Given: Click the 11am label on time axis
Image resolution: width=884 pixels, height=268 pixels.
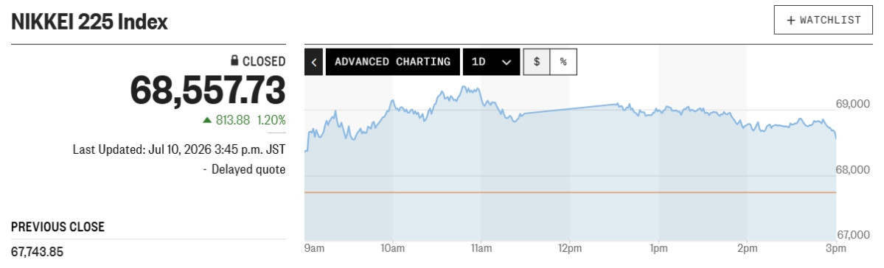Looking at the screenshot, I should 480,248.
